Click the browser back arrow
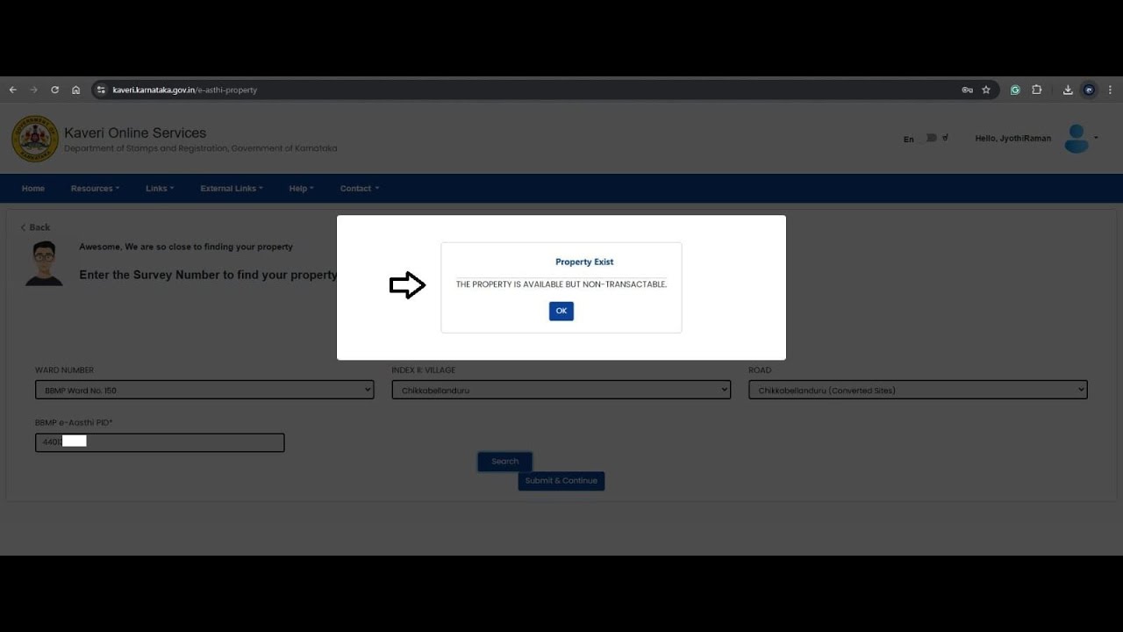 pyautogui.click(x=12, y=90)
